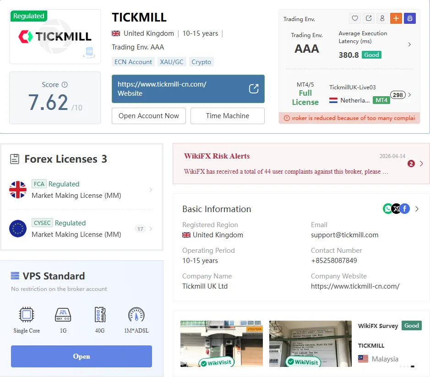The height and width of the screenshot is (377, 430).
Task: Click the heart favorite icon
Action: 354,18
